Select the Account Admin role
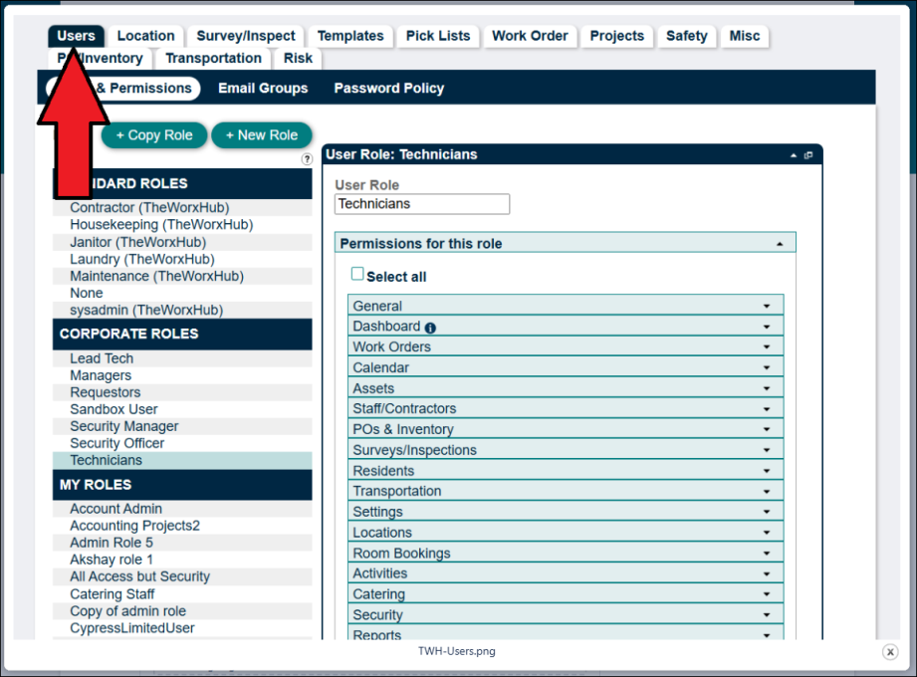The height and width of the screenshot is (677, 917). [x=115, y=509]
